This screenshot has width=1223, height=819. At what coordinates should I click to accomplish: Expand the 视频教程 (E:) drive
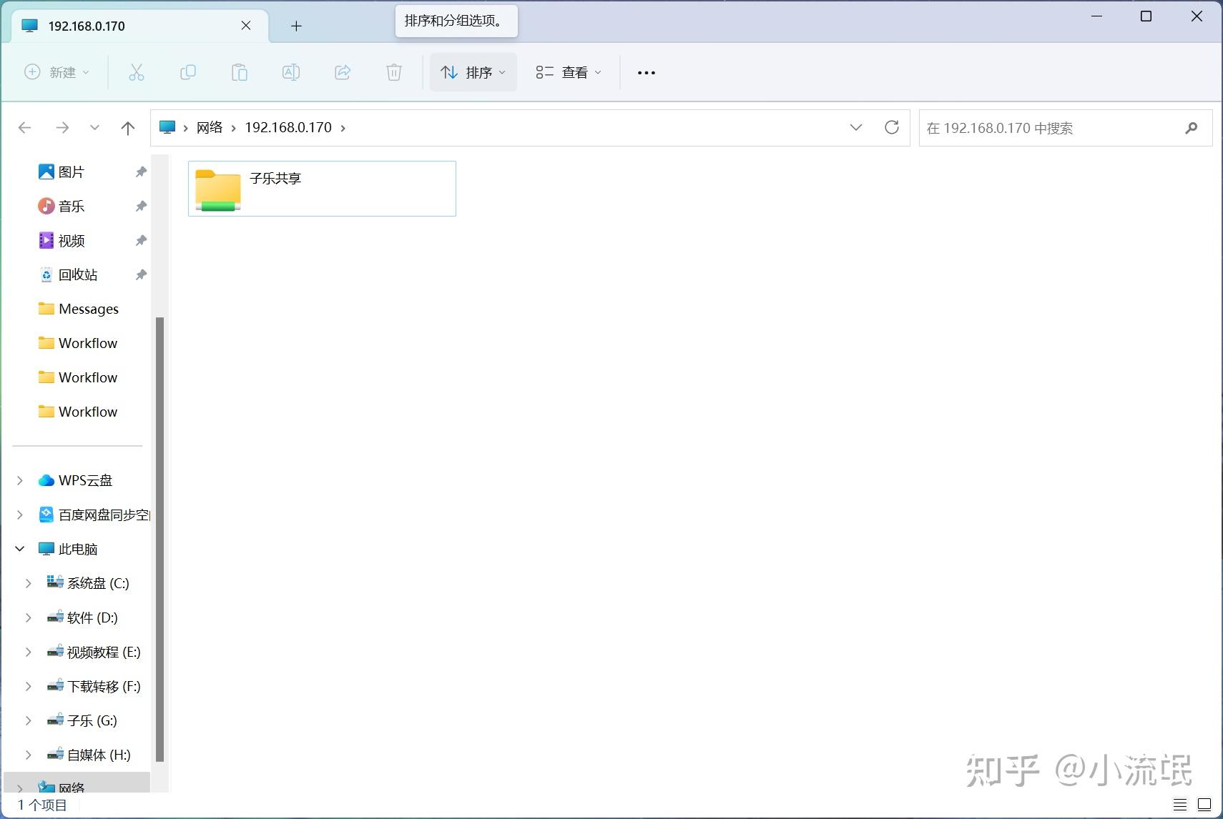pos(29,652)
